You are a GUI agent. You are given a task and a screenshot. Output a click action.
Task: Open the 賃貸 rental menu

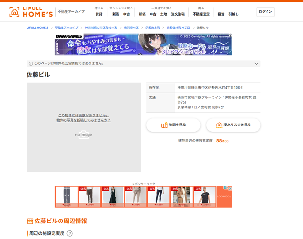pyautogui.click(x=98, y=14)
